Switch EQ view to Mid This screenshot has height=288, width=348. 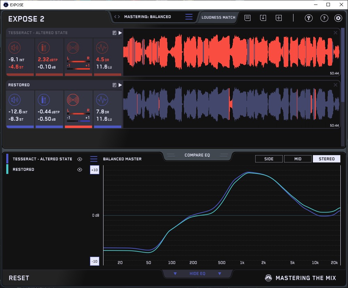[298, 159]
